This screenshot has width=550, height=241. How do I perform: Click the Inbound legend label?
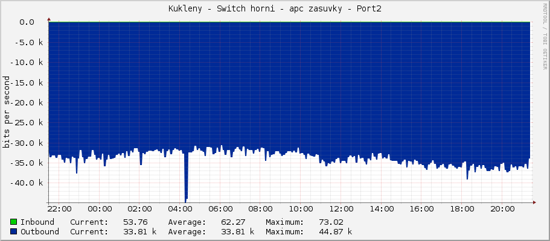point(37,222)
